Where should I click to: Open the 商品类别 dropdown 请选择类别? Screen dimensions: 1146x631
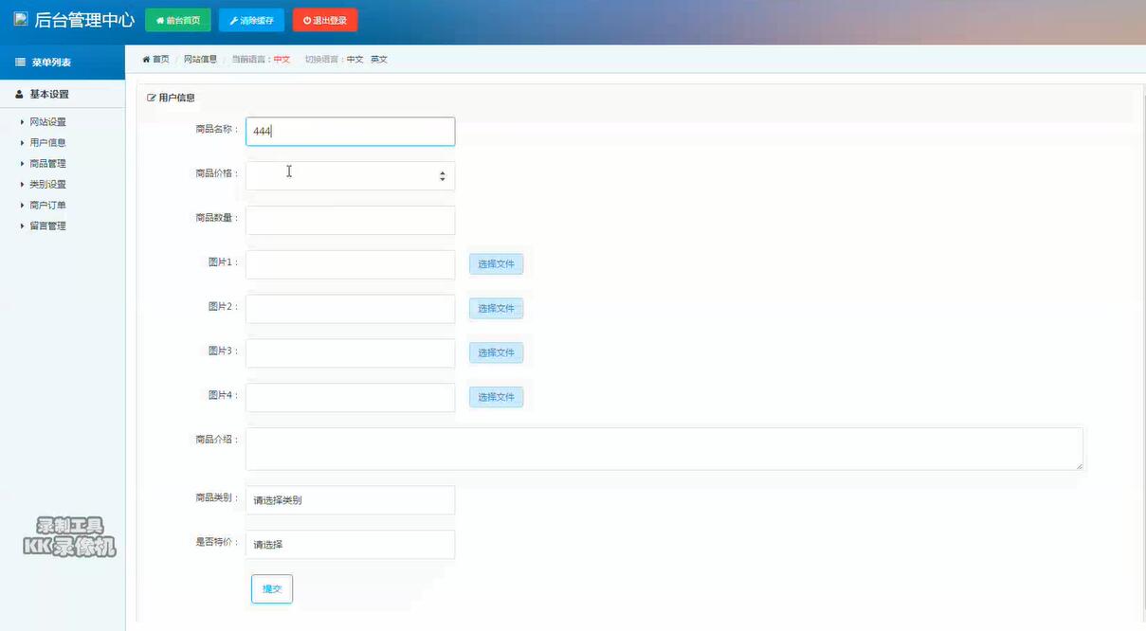coord(350,500)
